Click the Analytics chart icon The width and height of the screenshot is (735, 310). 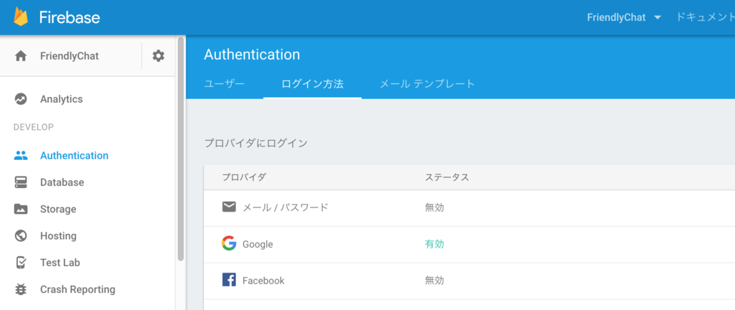point(21,99)
